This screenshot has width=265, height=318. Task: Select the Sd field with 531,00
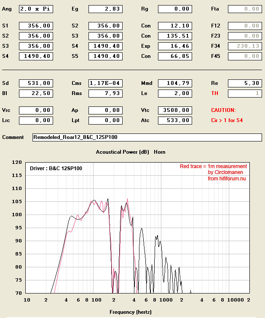(36, 83)
